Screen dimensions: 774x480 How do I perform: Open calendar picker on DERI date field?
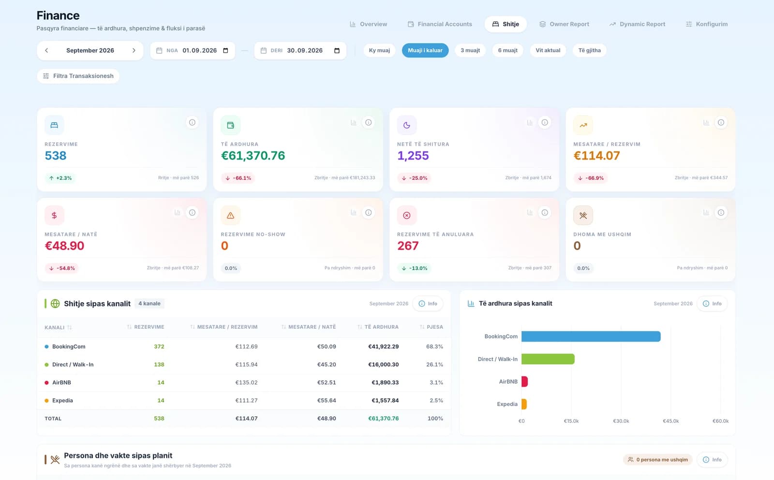point(337,50)
